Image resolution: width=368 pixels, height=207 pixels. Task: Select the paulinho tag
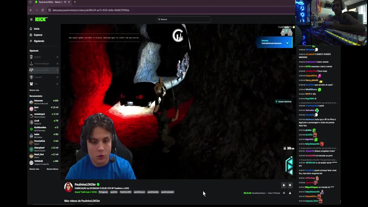pyautogui.click(x=114, y=192)
